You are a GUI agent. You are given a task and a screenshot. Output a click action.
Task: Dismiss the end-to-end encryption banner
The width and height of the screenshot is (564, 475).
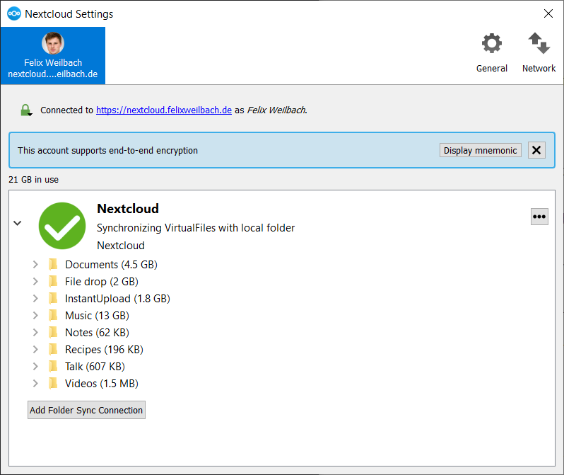coord(536,150)
